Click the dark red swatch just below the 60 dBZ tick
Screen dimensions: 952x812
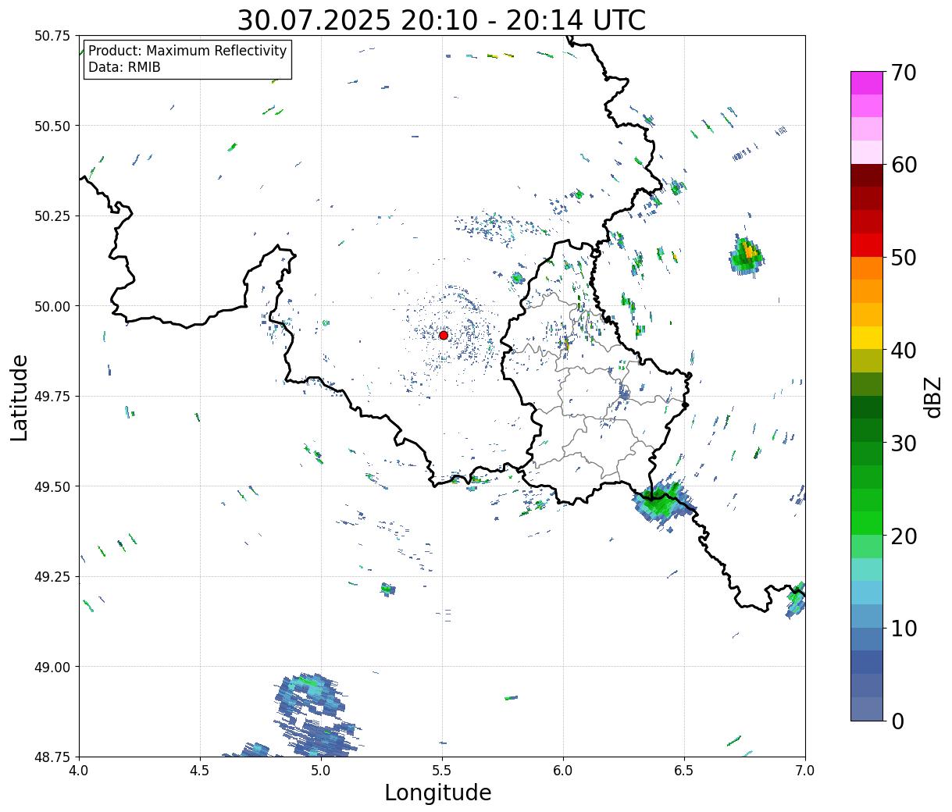point(867,175)
